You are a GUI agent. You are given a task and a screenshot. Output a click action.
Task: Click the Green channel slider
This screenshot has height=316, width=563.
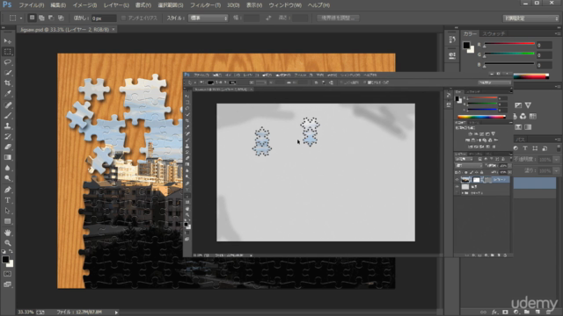509,54
